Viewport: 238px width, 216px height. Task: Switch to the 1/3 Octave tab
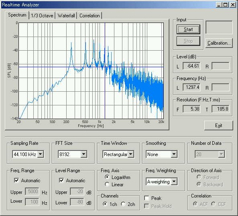coord(42,16)
